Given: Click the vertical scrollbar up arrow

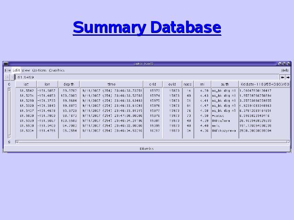Looking at the screenshot, I should tap(9, 89).
